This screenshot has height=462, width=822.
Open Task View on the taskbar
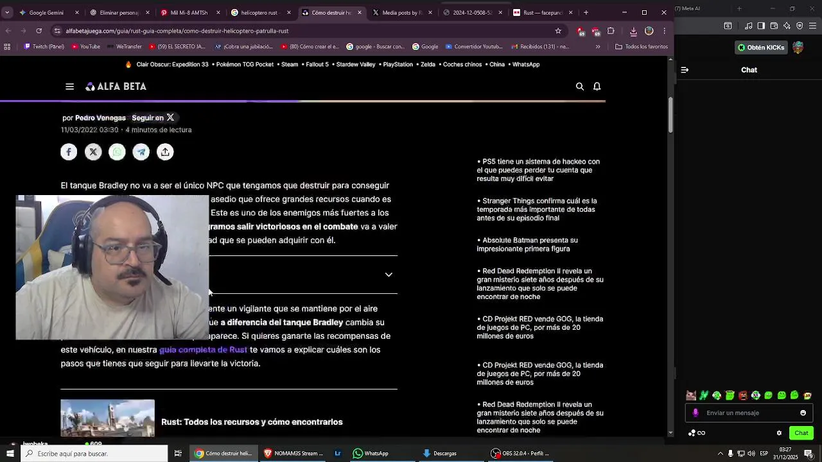pyautogui.click(x=178, y=454)
